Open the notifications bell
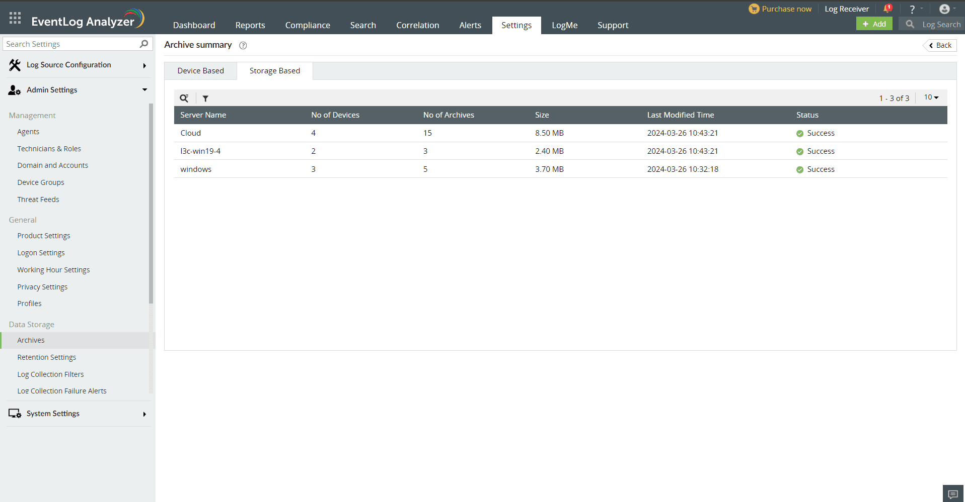 [x=887, y=9]
